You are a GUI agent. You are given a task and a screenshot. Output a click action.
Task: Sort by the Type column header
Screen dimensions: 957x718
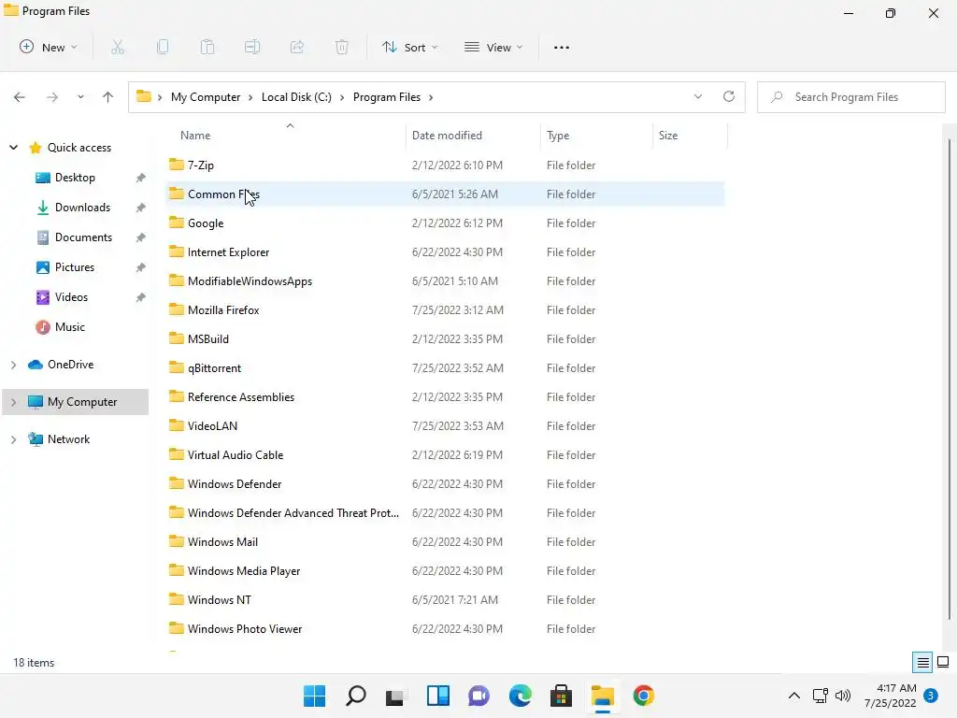[596, 136]
